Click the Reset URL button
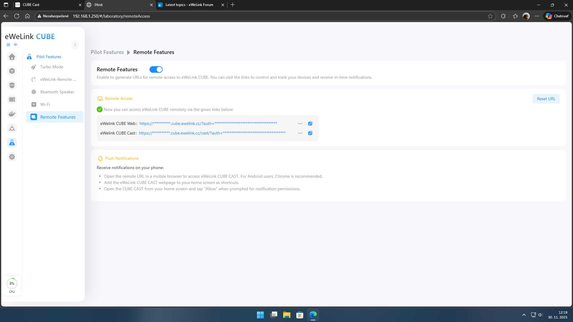 coord(546,99)
